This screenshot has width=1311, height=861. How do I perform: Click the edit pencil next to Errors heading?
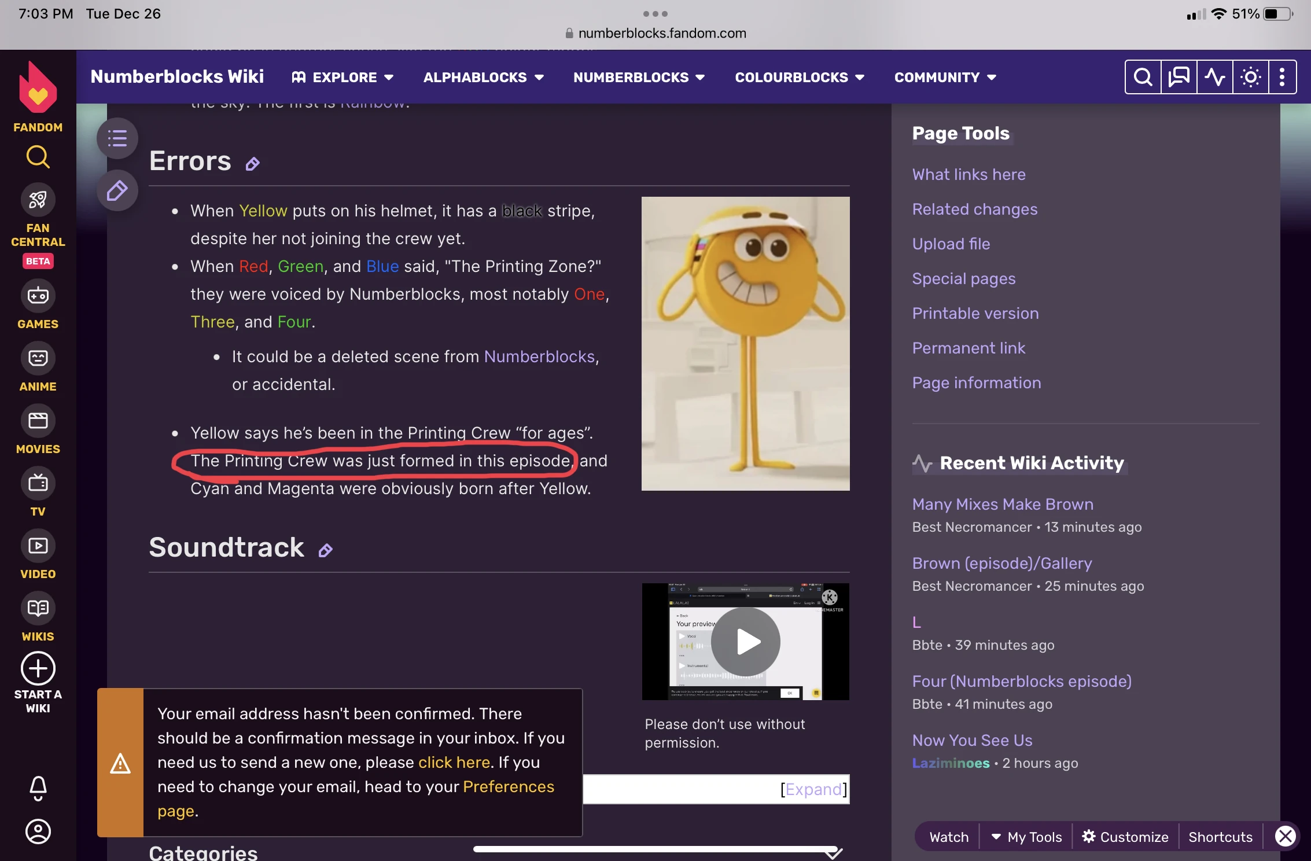(252, 164)
